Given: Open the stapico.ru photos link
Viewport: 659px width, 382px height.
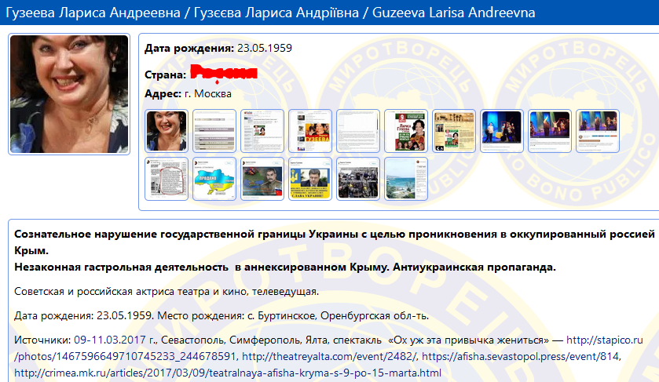Looking at the screenshot, I should [x=604, y=340].
